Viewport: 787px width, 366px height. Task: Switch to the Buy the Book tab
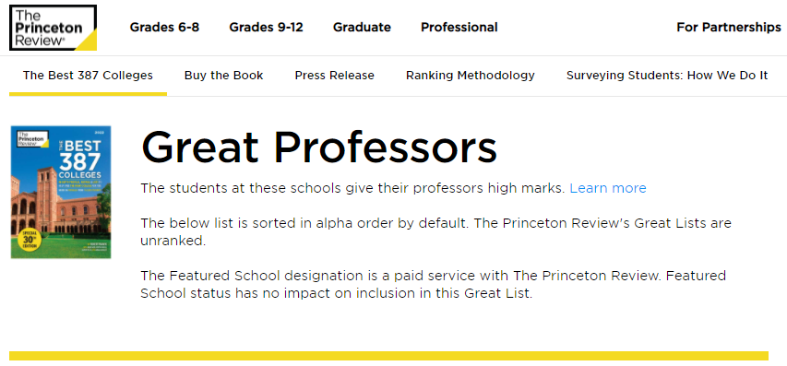click(x=224, y=76)
